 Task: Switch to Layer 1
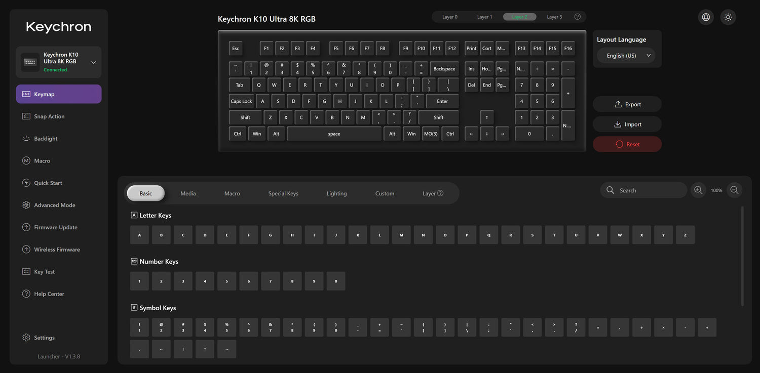click(x=485, y=17)
